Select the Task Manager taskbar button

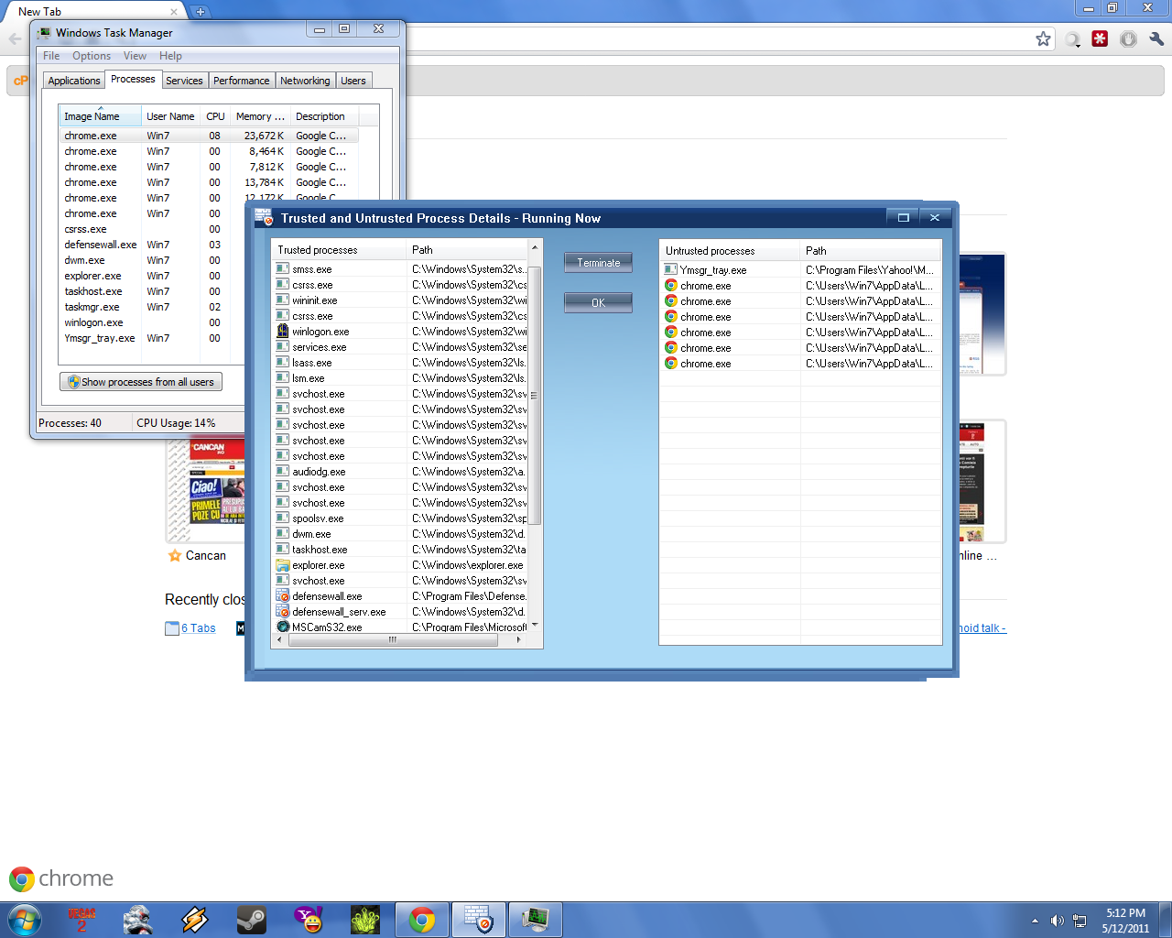coord(536,920)
